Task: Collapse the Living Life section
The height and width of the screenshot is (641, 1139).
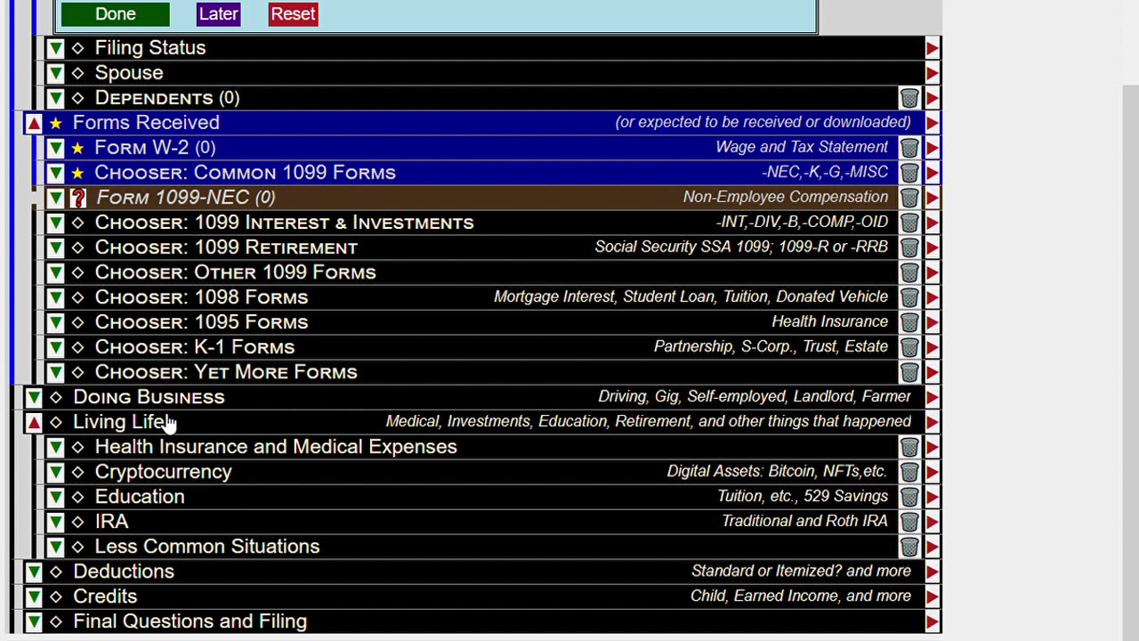Action: [33, 422]
